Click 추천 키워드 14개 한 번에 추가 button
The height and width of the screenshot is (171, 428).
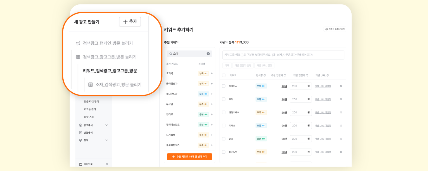[189, 157]
